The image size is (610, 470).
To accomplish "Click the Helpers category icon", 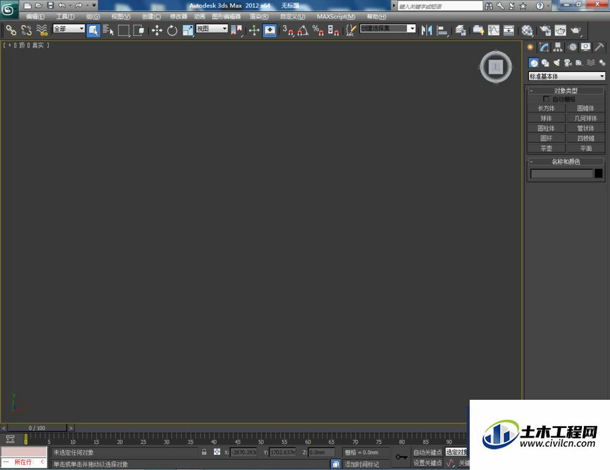I will click(579, 63).
